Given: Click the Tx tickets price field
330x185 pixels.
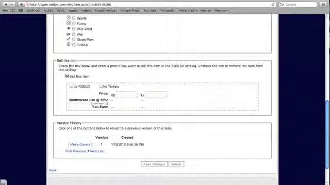Looking at the screenshot, I should pos(156,95).
